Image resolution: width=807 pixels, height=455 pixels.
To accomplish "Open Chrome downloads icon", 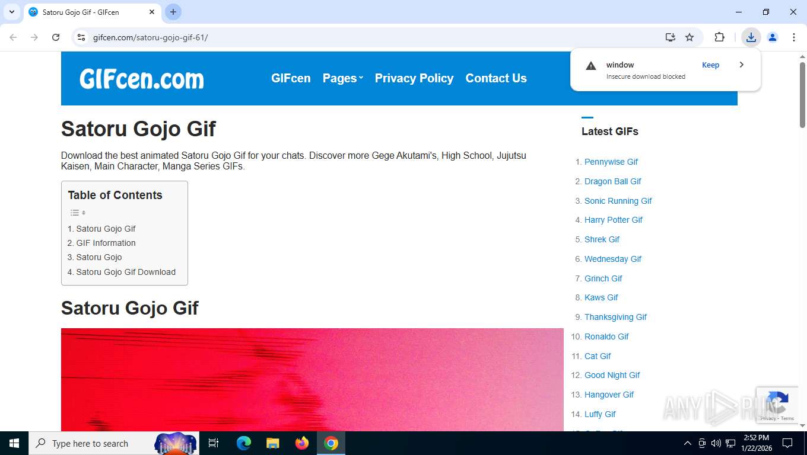I will pos(751,37).
